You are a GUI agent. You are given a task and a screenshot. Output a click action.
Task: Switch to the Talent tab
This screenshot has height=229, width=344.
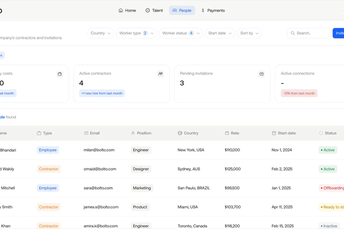click(154, 10)
